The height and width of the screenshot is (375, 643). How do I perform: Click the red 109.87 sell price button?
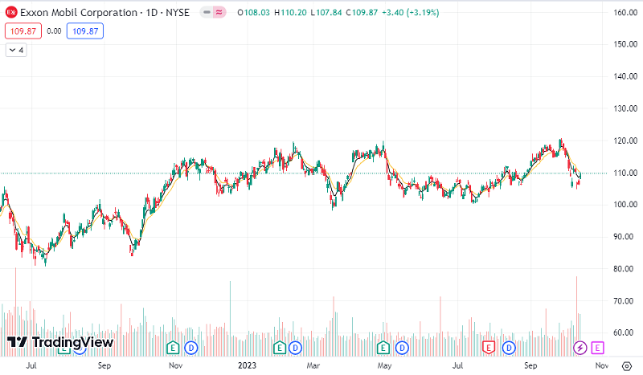(x=20, y=31)
